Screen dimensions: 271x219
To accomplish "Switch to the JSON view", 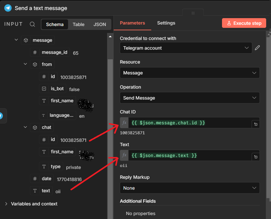I will (x=100, y=25).
